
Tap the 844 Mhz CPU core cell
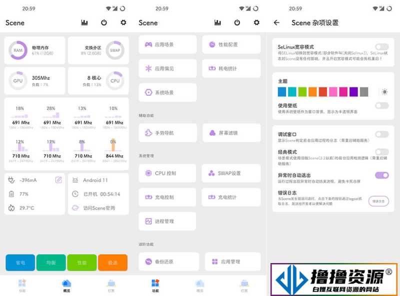[114, 151]
